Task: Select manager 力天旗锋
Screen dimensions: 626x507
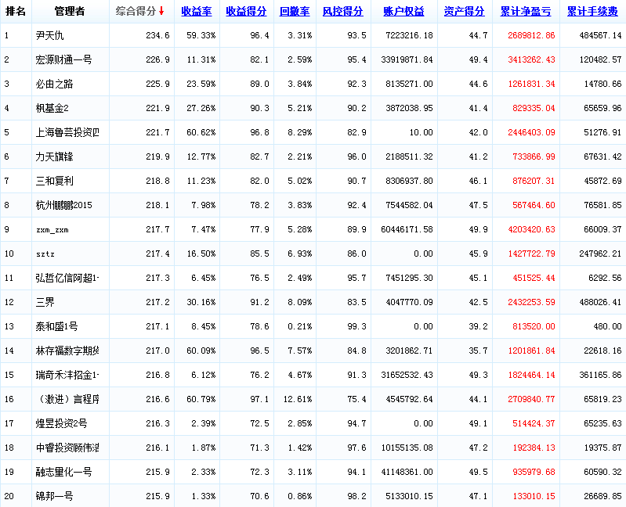Action: [x=55, y=156]
